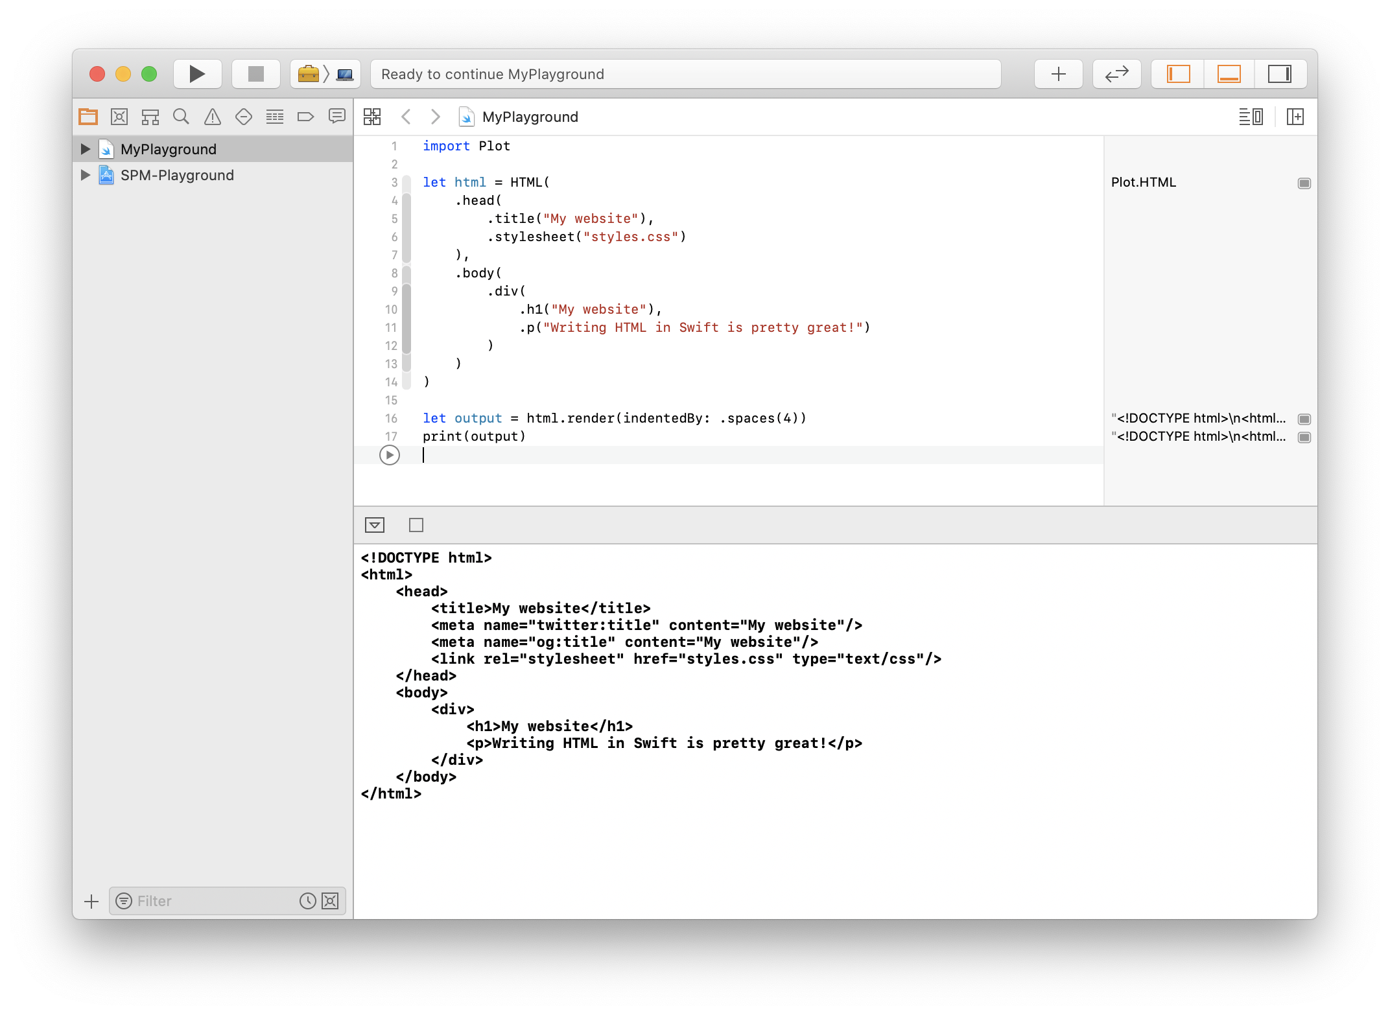
Task: Open the Source Control navigator icon
Action: point(119,117)
